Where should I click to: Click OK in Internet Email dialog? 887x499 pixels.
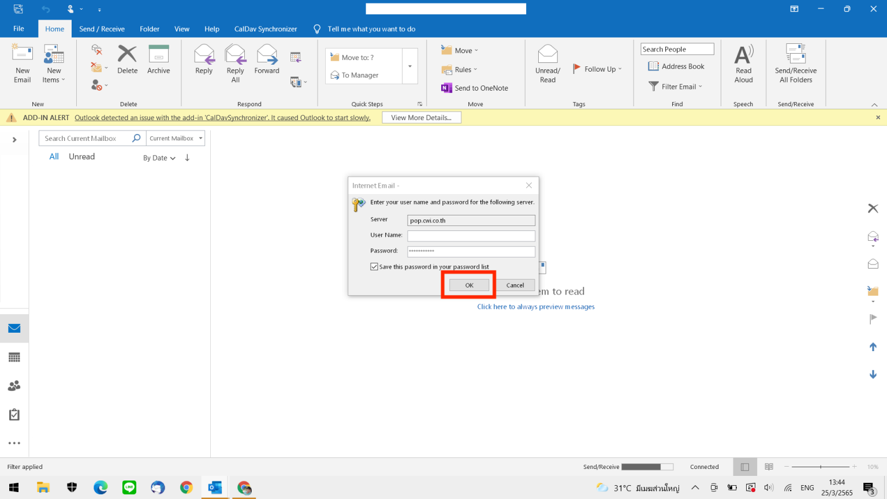(x=469, y=285)
